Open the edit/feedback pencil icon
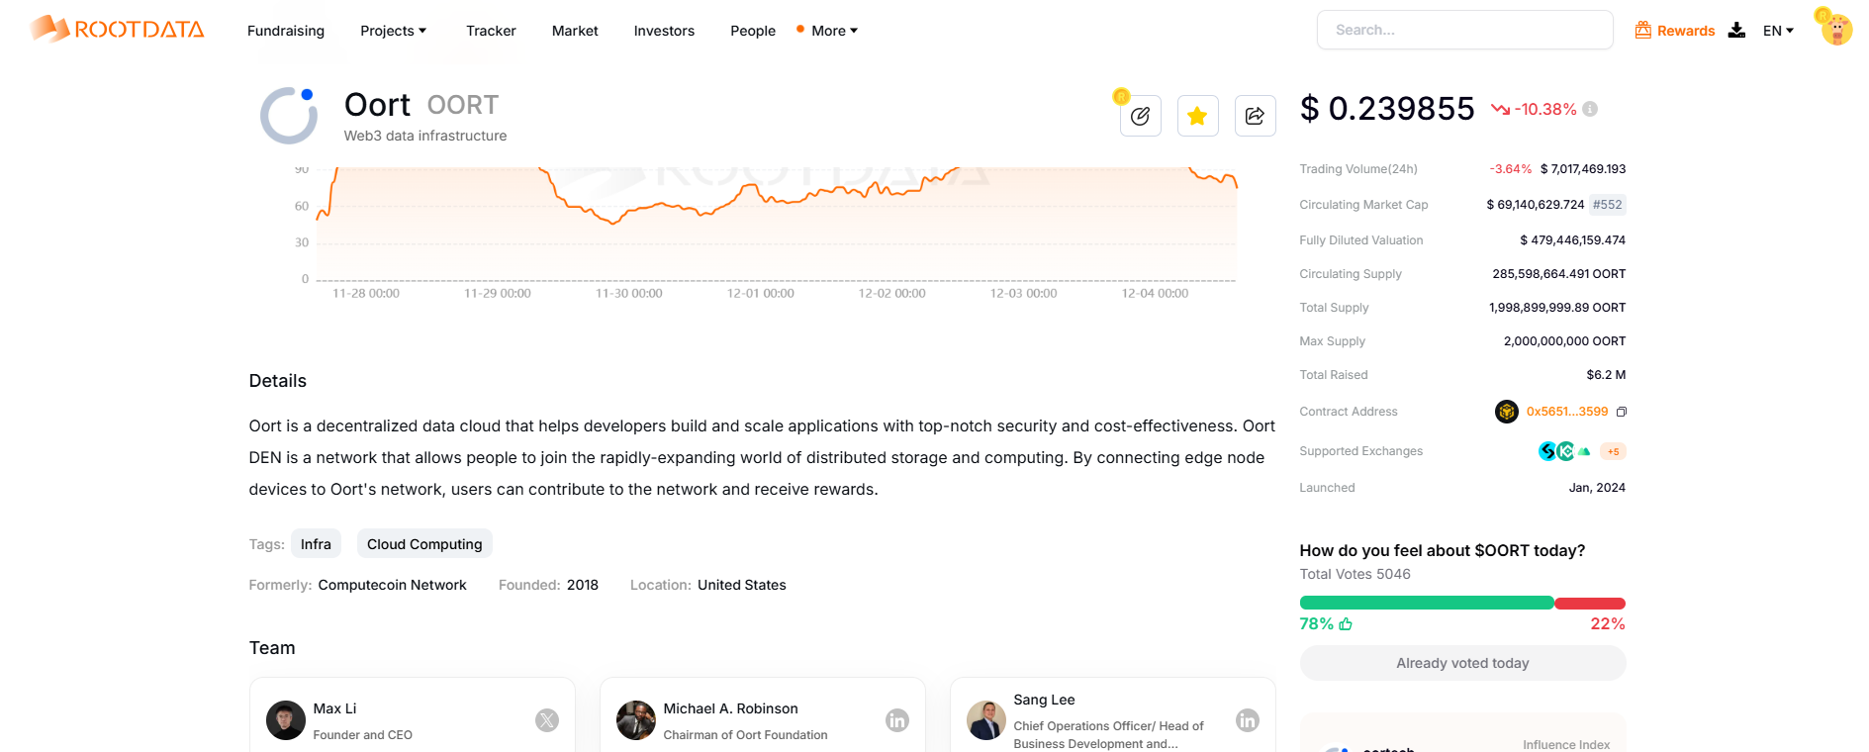The height and width of the screenshot is (752, 1869). pos(1140,116)
